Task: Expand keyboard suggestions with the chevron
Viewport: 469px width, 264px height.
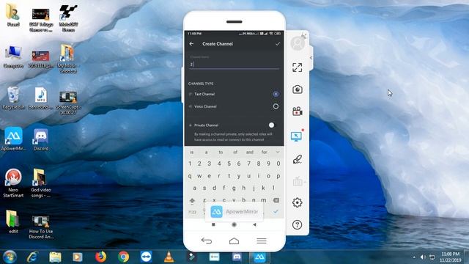Action: click(x=278, y=152)
